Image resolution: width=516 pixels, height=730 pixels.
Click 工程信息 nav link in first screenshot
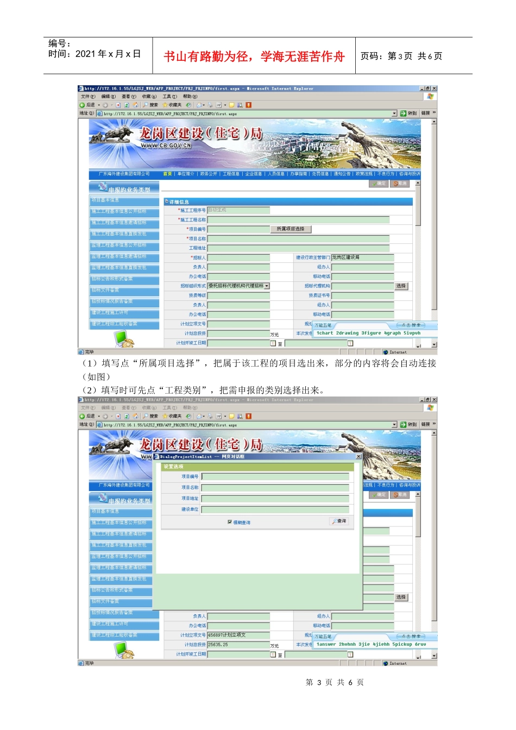coord(231,174)
